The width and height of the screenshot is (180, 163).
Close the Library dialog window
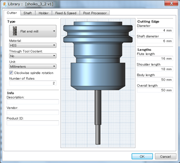[171, 3]
